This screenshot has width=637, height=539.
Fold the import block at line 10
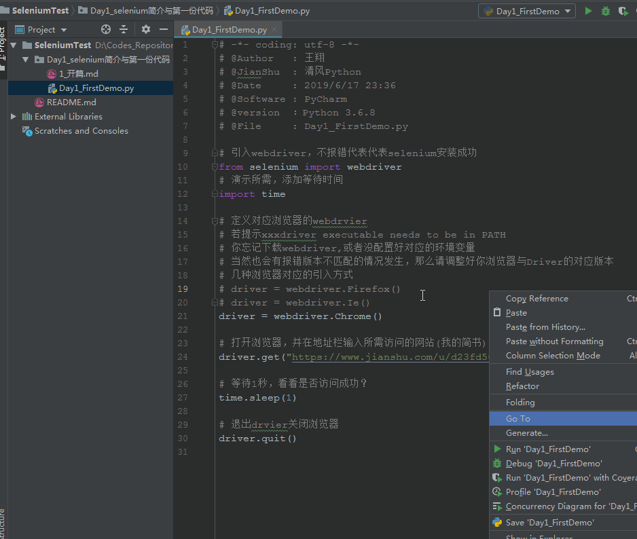pyautogui.click(x=215, y=166)
